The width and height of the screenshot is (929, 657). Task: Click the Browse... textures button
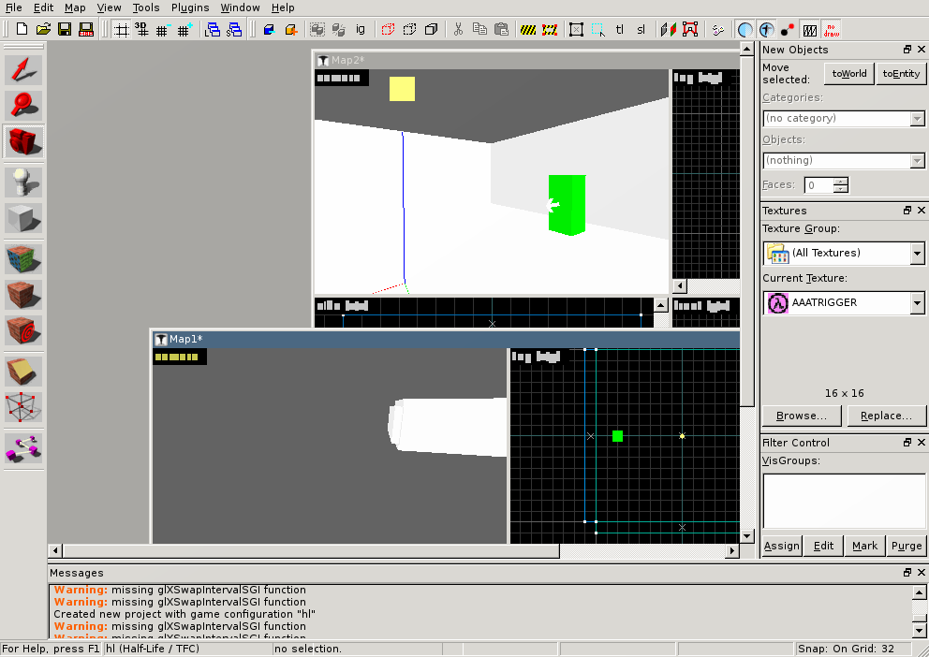(x=801, y=416)
